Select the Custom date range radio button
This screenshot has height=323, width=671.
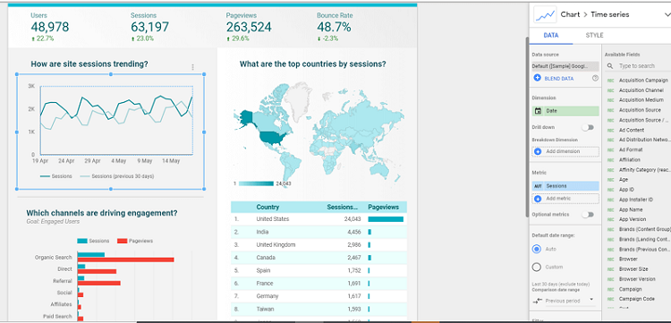[536, 267]
